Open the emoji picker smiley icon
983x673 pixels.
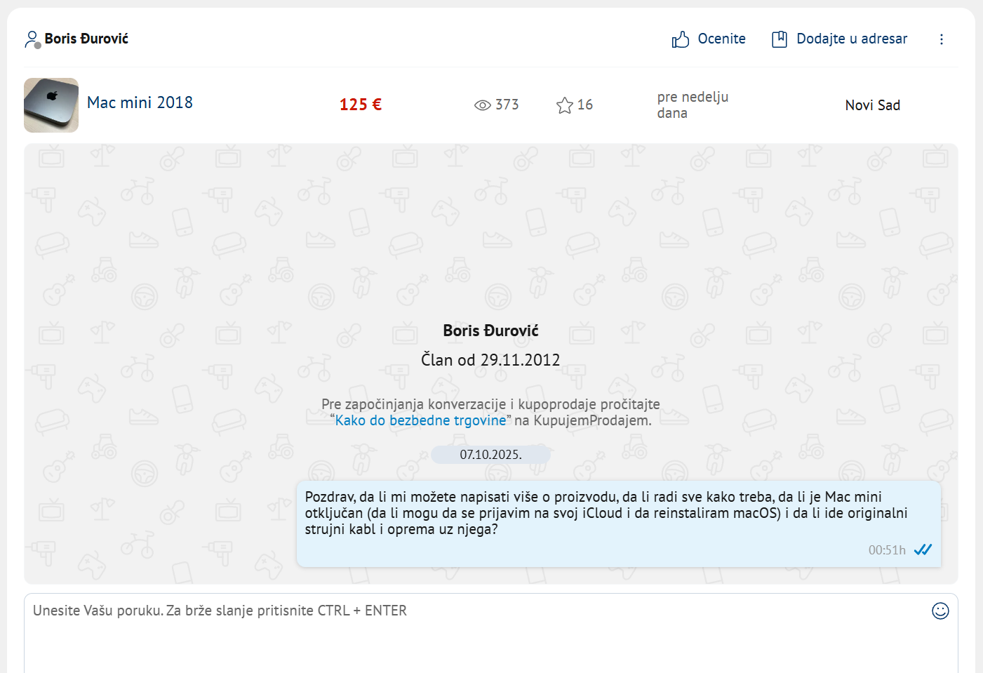click(940, 611)
